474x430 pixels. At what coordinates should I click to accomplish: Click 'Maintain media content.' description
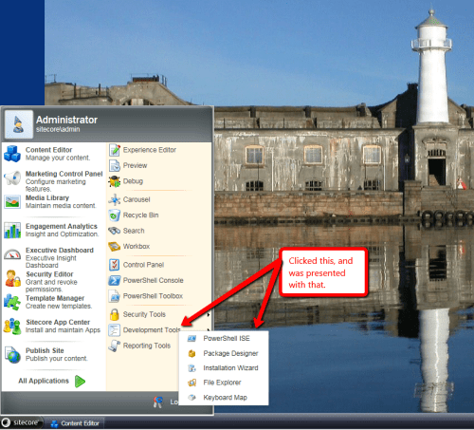point(61,206)
